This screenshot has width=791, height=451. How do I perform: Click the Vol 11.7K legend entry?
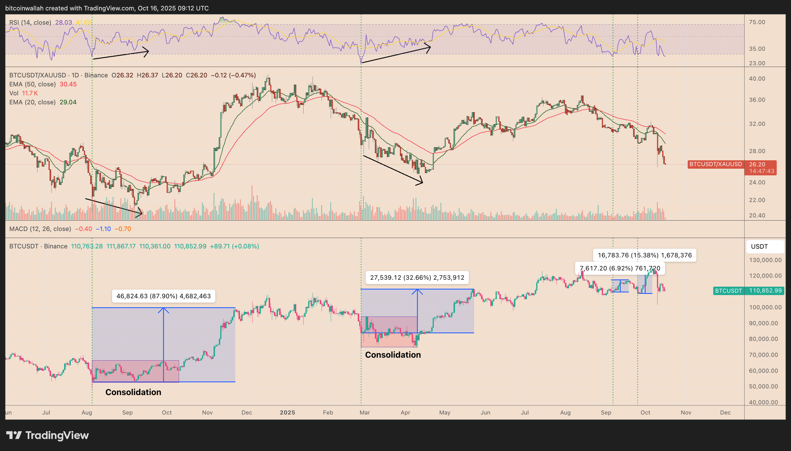[24, 93]
